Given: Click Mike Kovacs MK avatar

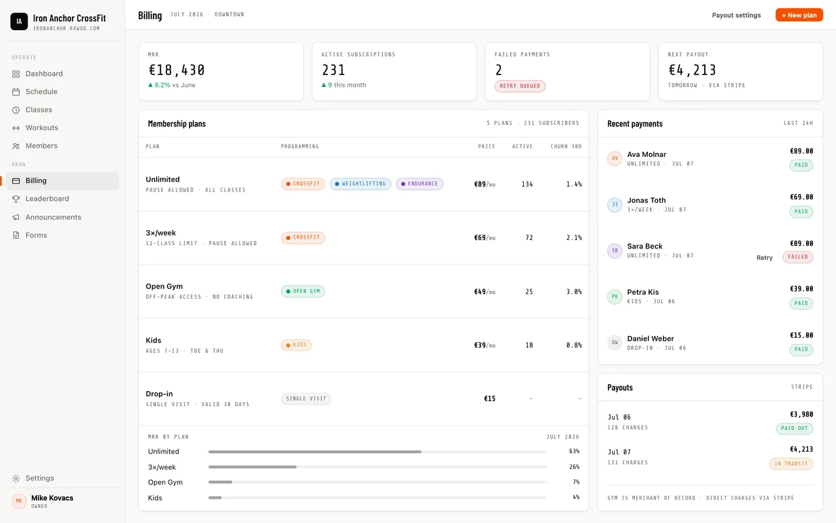Looking at the screenshot, I should [19, 501].
